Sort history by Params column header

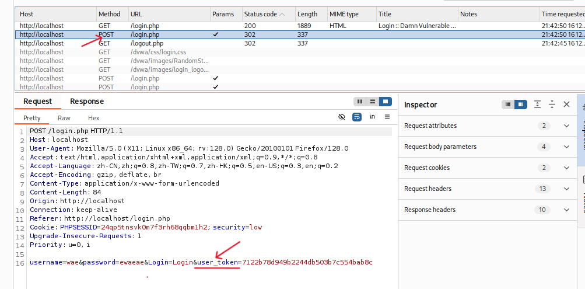tap(226, 14)
